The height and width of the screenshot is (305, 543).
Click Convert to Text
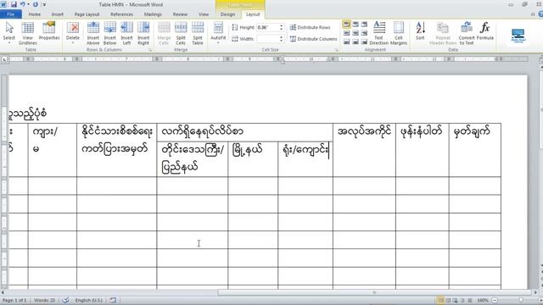(467, 33)
